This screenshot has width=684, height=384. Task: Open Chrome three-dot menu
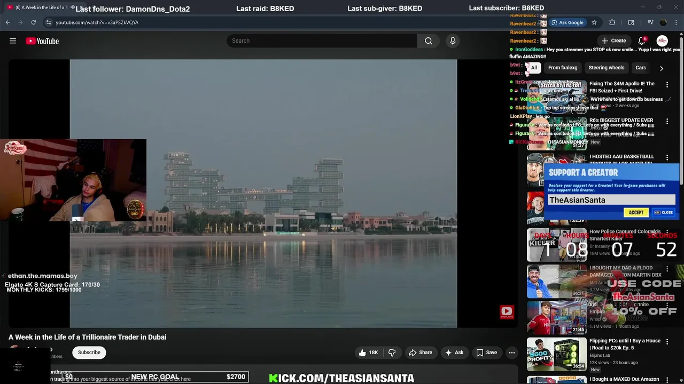coord(677,22)
